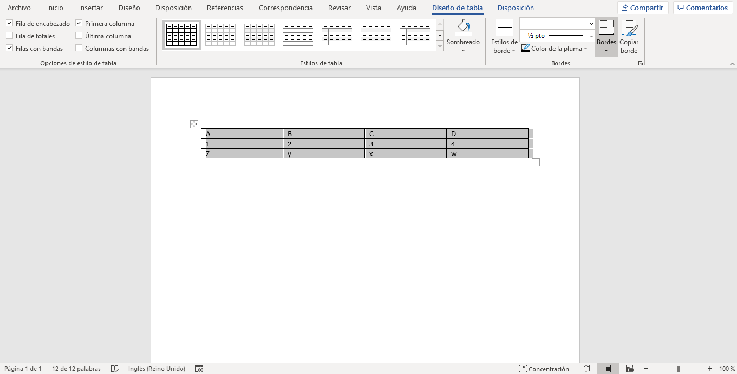Viewport: 737px width, 374px height.
Task: Toggle Fila de encabezado checkbox
Action: coord(10,24)
